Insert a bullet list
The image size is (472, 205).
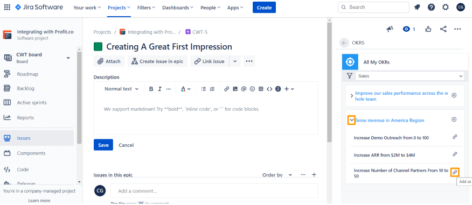[x=204, y=89]
